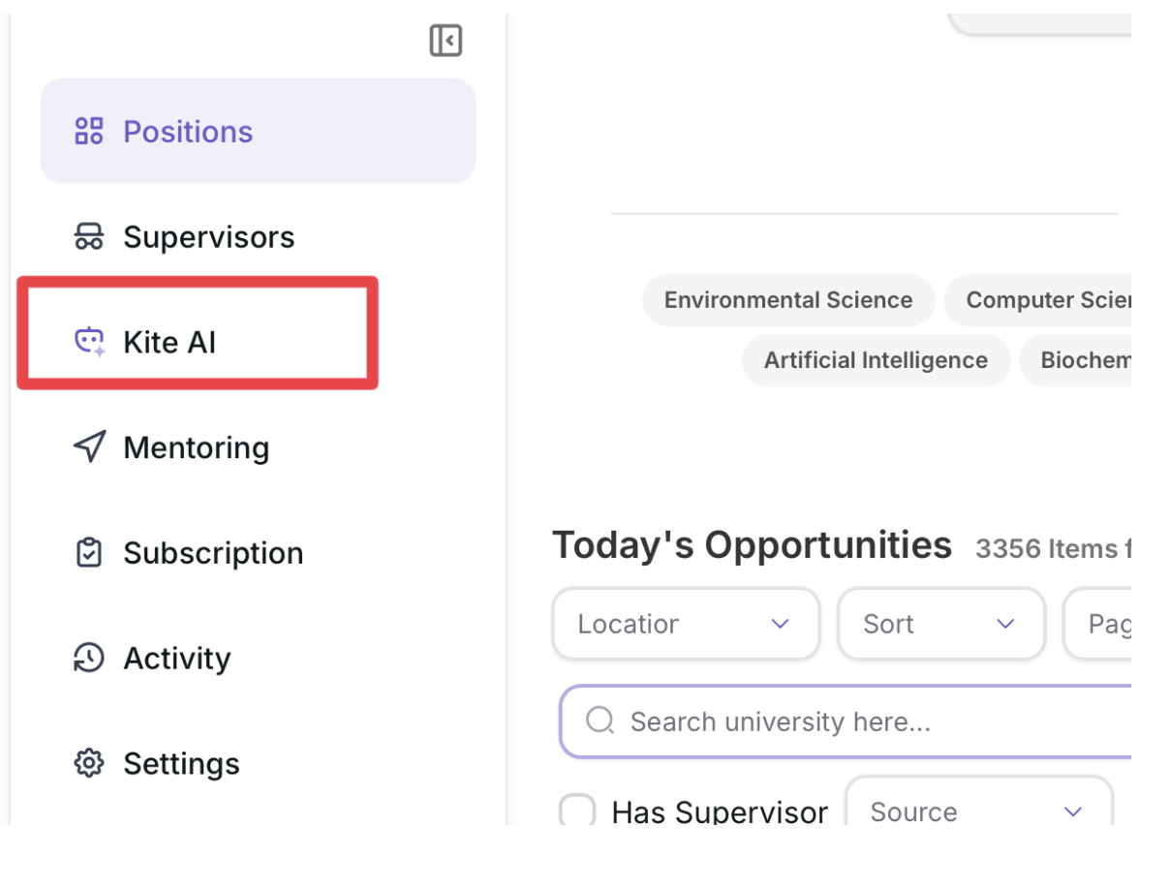Expand the Sort dropdown
Screen dimensions: 1174x891
click(x=941, y=624)
